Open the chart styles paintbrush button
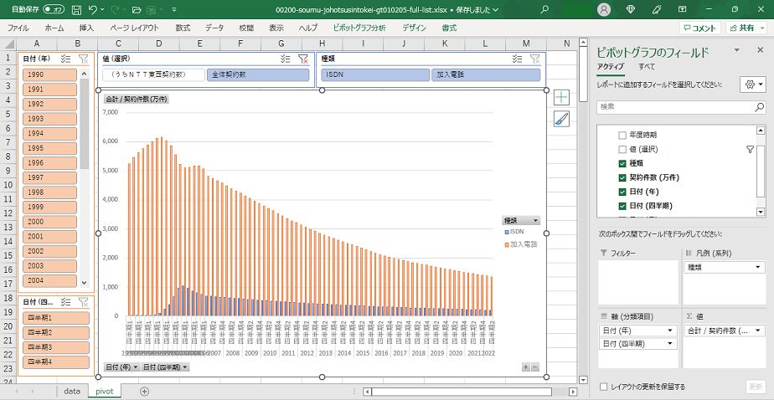The width and height of the screenshot is (774, 400). click(x=560, y=119)
